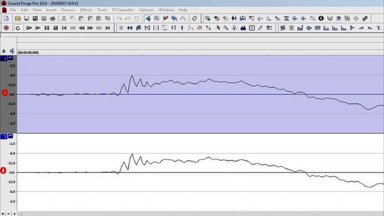The width and height of the screenshot is (384, 216).
Task: Click the edit tool selector beside ruler
Action: (12, 51)
